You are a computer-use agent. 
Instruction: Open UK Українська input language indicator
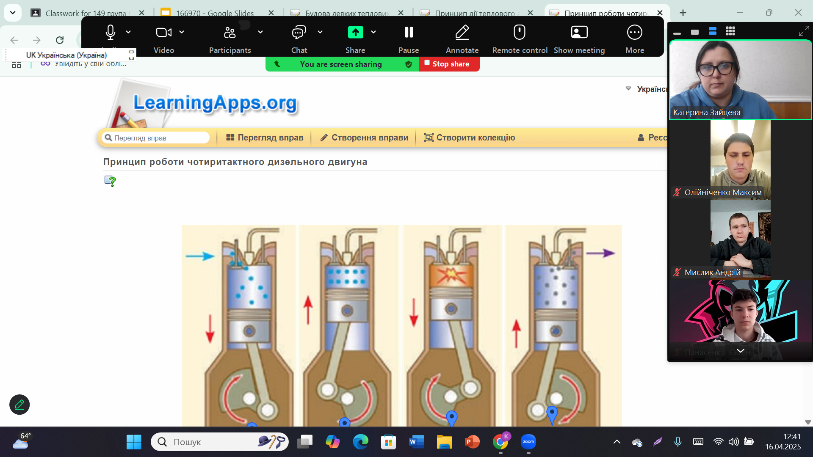tap(66, 55)
